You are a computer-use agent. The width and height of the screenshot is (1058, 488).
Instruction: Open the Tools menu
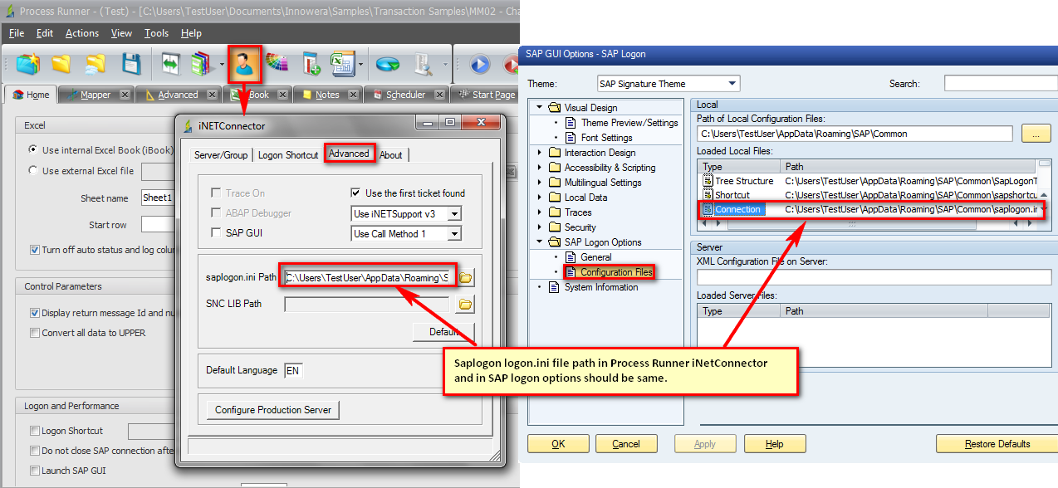click(154, 33)
